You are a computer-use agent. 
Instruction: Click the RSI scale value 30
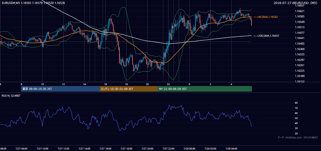(296, 128)
